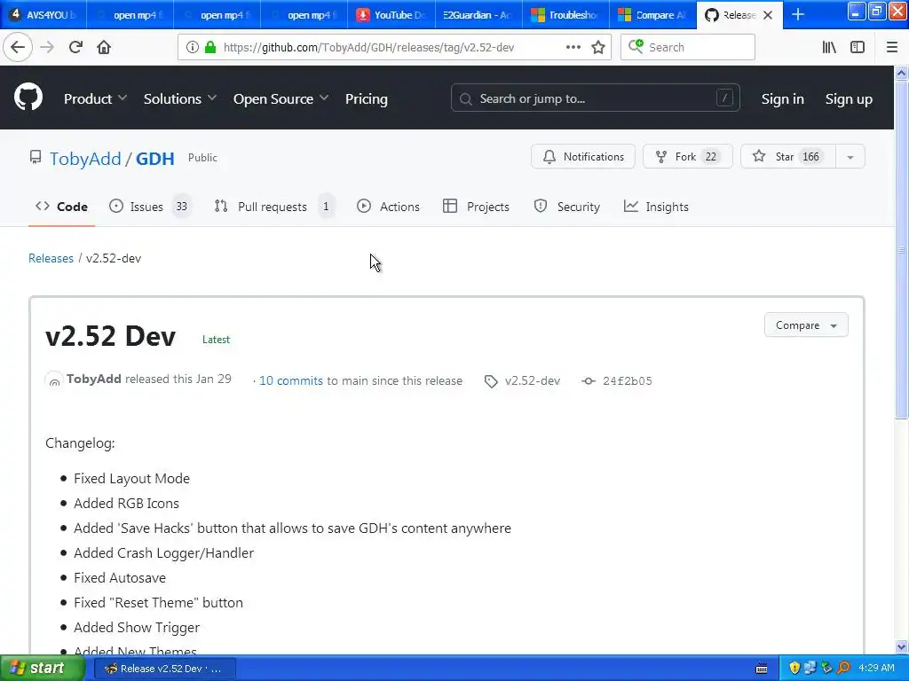Fork the GDH repository

tap(688, 157)
